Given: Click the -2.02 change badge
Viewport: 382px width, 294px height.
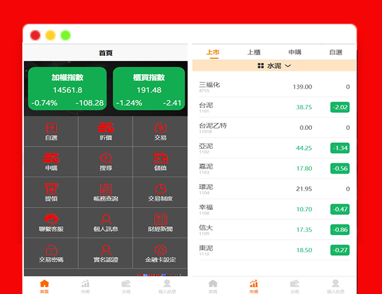Looking at the screenshot, I should click(x=340, y=107).
